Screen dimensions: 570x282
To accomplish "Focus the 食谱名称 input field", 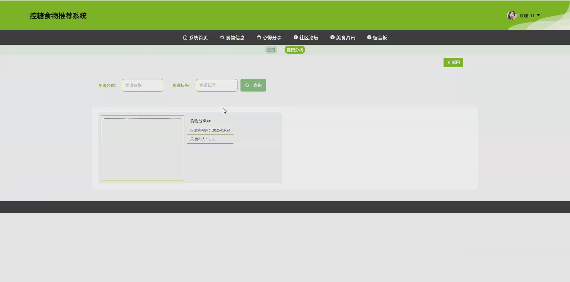I will click(x=142, y=85).
